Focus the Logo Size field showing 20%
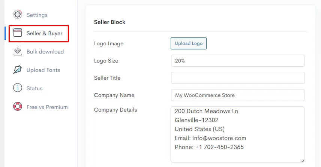The image size is (321, 167). pos(238,61)
